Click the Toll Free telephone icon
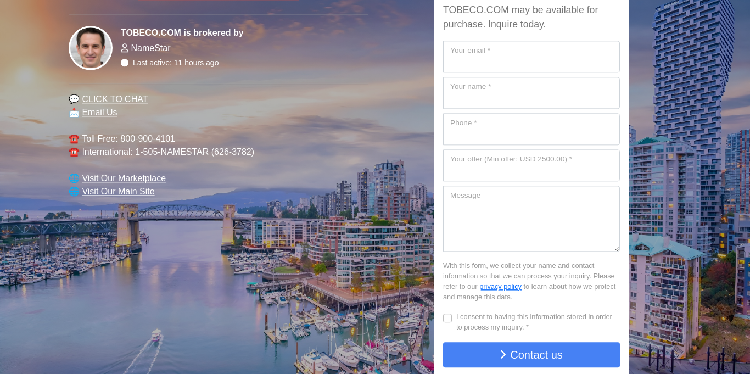 [x=74, y=139]
